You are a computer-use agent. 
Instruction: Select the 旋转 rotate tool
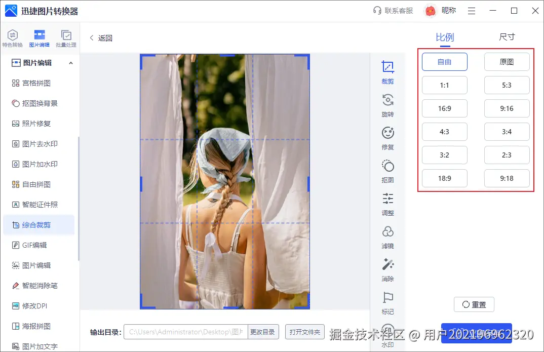pos(387,105)
